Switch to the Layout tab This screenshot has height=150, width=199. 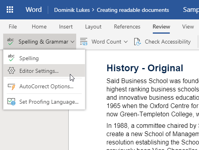pos(93,27)
